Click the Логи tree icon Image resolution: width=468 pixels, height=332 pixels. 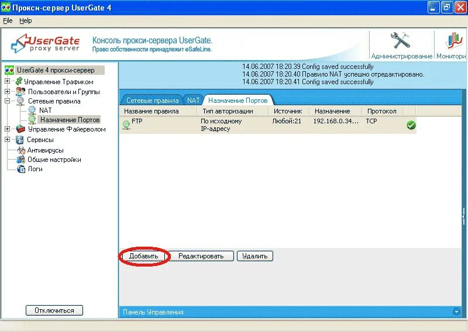tap(21, 169)
